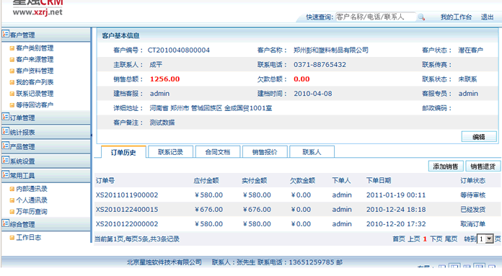Screen dimensions: 502x276
Task: Expand the 订单管理 menu header
Action: [45, 117]
